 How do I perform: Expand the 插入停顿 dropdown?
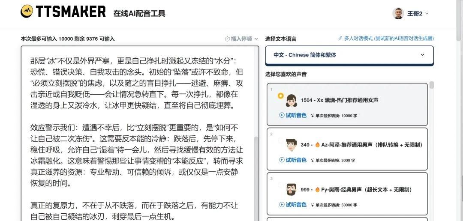point(241,39)
